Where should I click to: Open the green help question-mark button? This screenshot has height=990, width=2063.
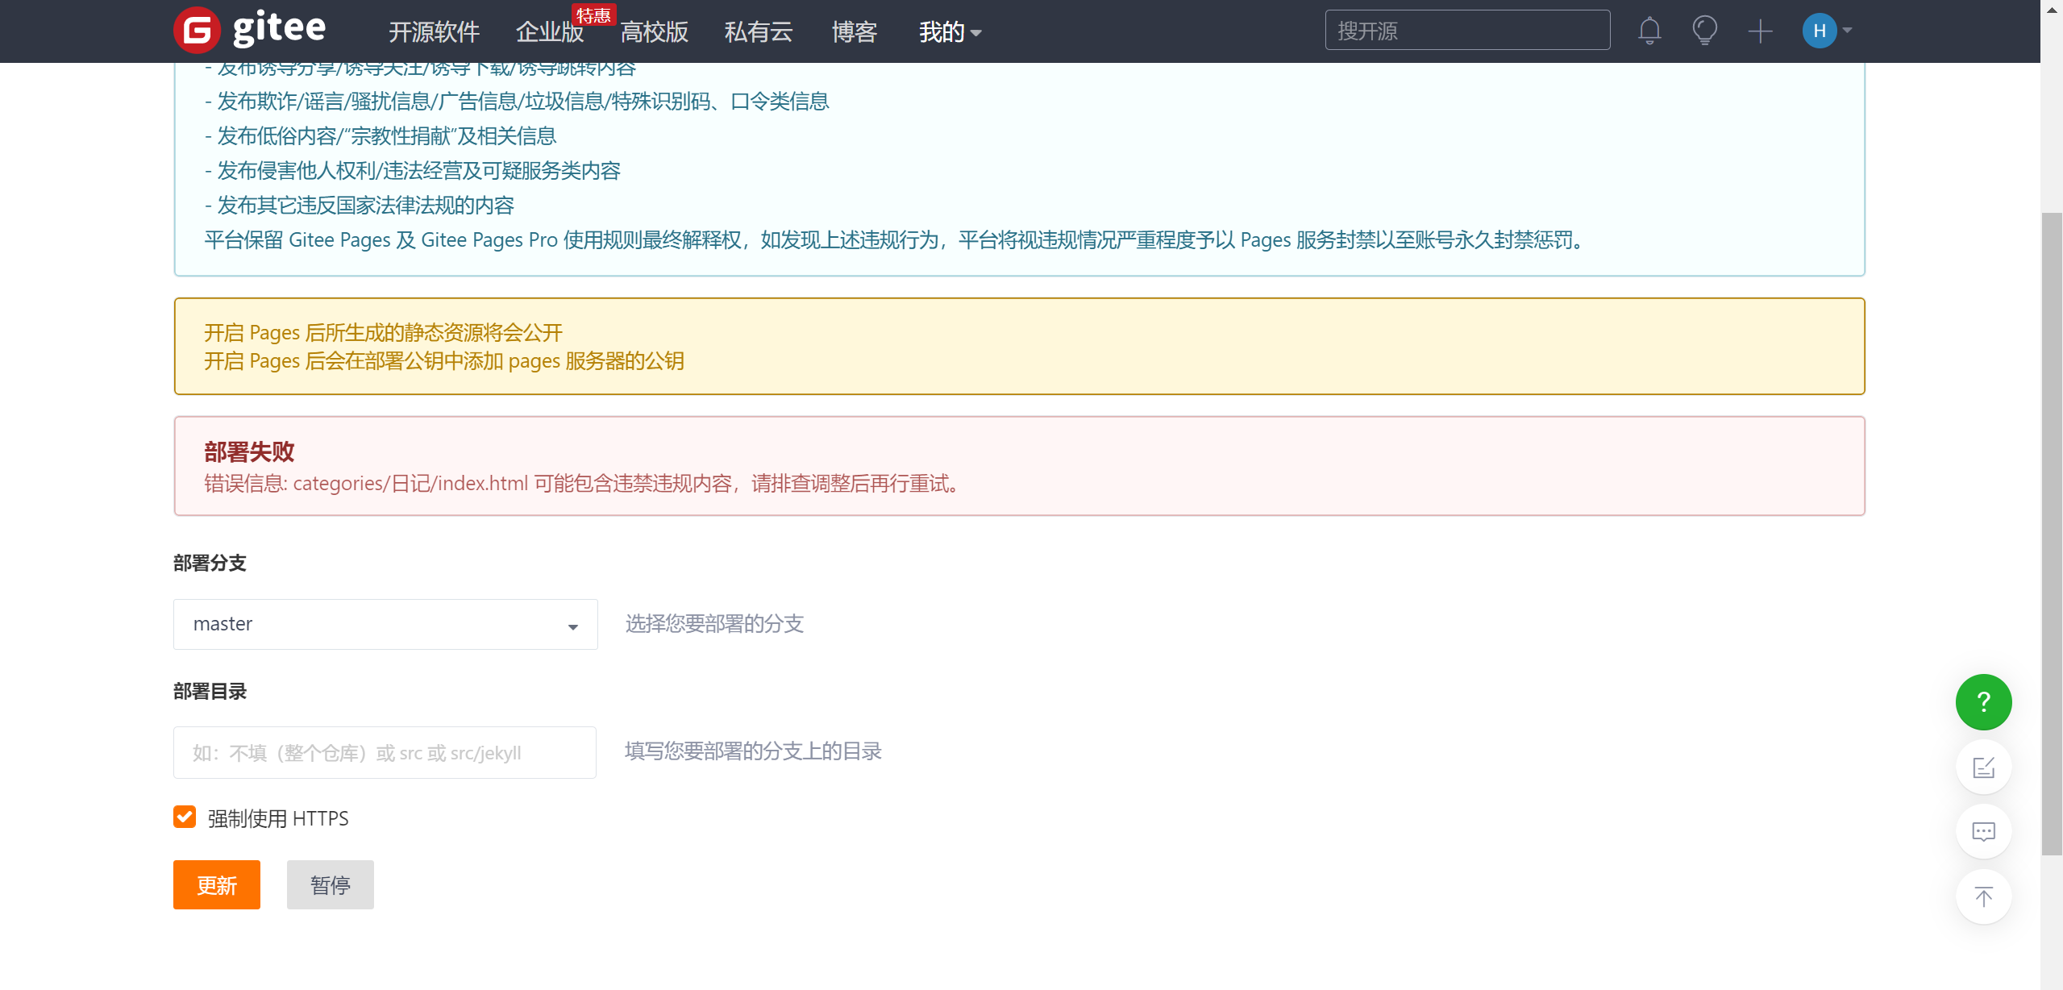tap(1983, 701)
